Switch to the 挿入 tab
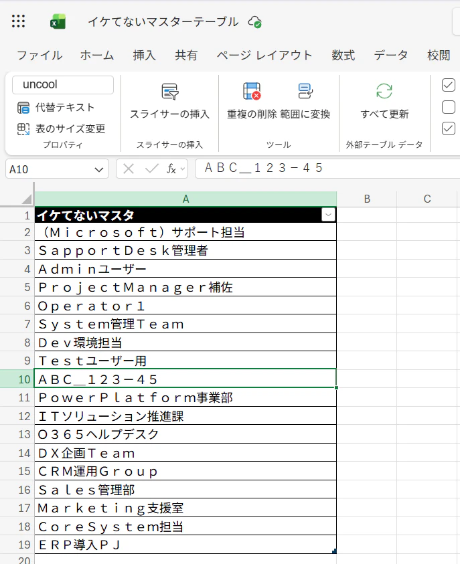 click(145, 56)
